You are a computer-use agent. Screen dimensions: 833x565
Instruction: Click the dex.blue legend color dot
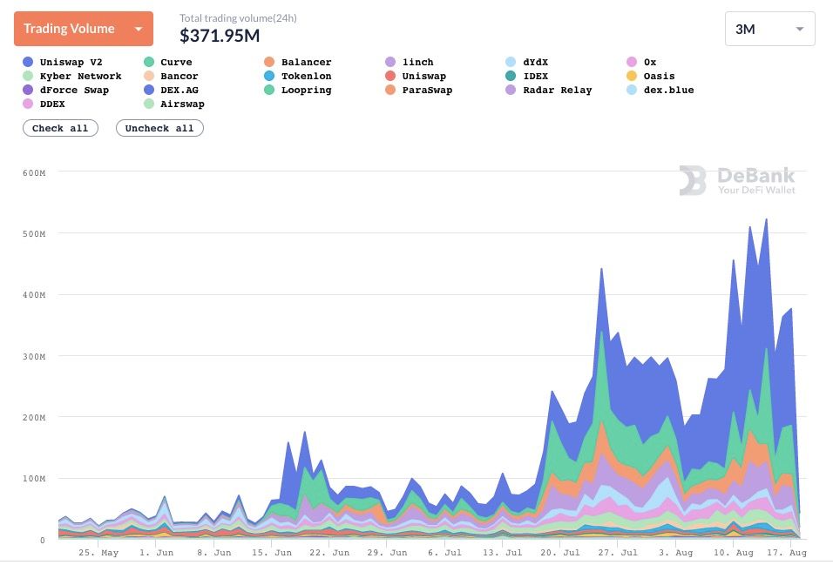click(632, 90)
